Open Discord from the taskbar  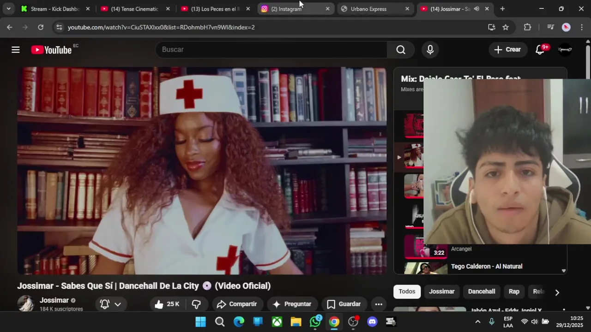[372, 322]
